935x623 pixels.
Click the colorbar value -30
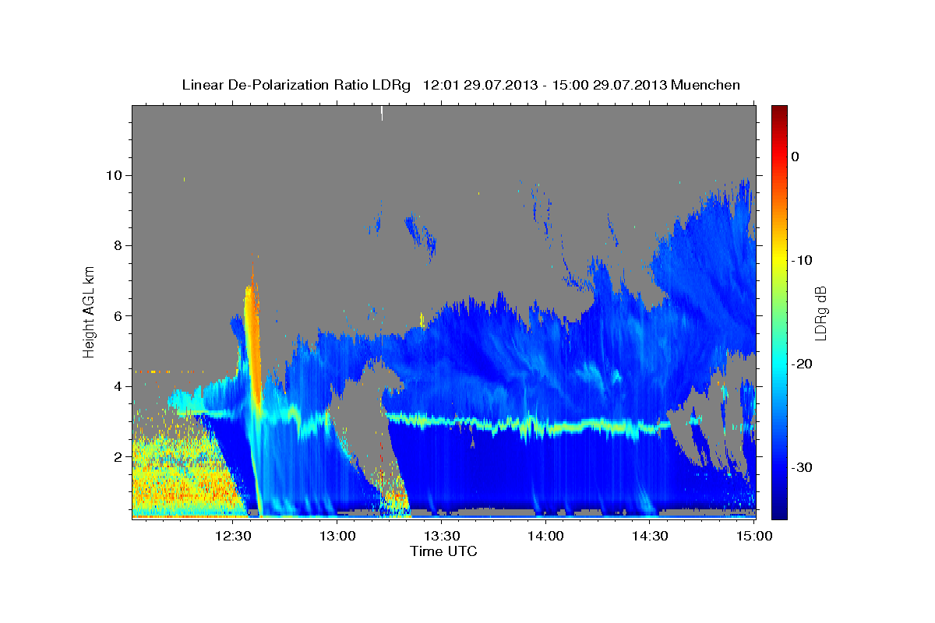(x=803, y=467)
